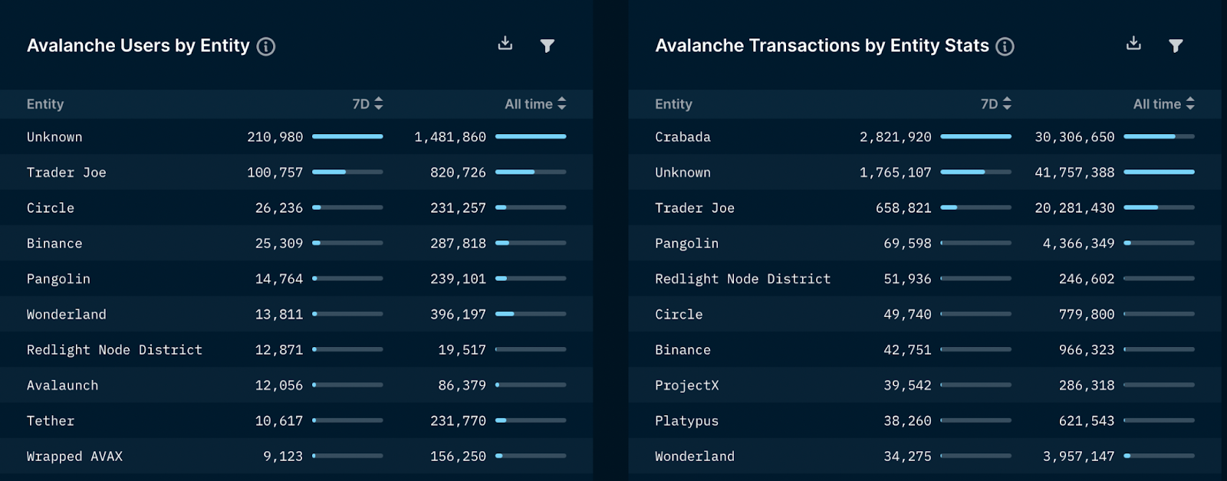Select Redlight Node District in Users table
This screenshot has width=1227, height=481.
(114, 350)
